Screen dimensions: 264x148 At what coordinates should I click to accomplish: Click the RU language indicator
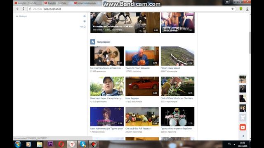(x=229, y=144)
